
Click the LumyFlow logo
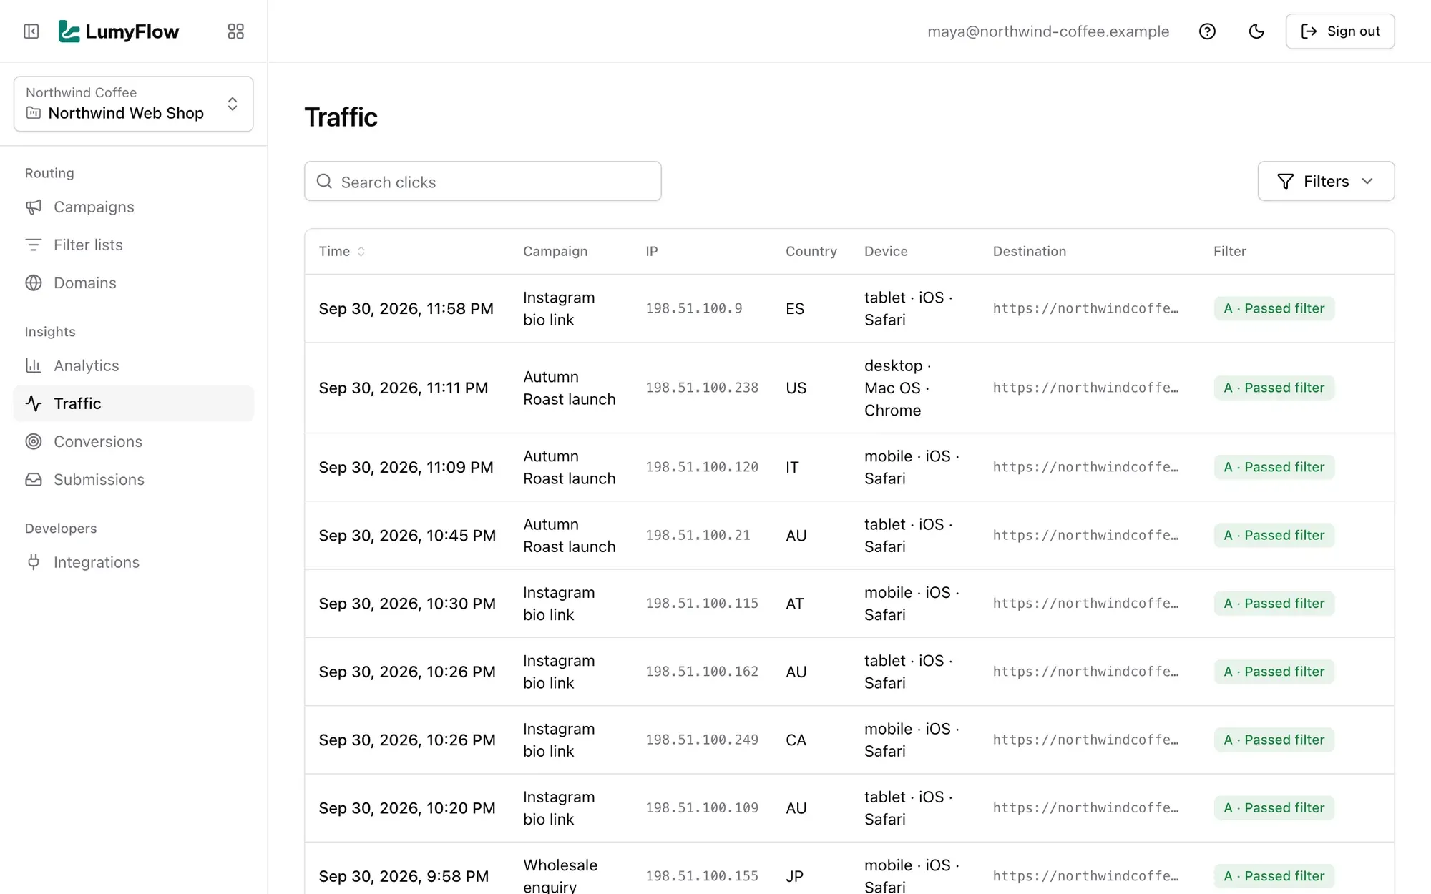pyautogui.click(x=119, y=31)
